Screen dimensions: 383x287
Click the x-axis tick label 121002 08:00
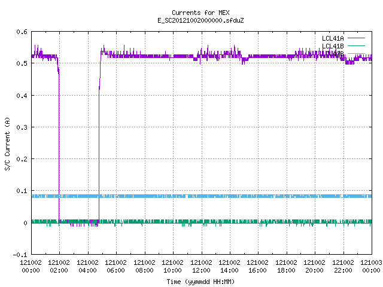click(x=144, y=266)
